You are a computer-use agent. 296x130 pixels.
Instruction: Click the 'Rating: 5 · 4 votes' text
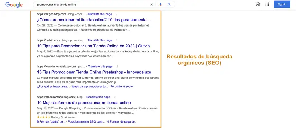63,117
